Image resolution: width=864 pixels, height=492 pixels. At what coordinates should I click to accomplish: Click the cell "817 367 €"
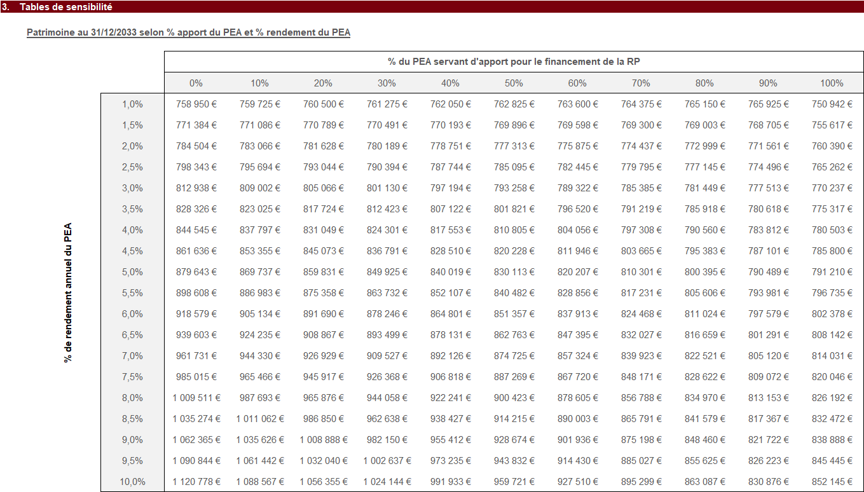point(768,419)
